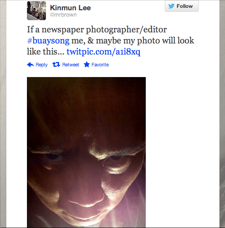Follow Kinmun Lee with the Follow button

182,6
